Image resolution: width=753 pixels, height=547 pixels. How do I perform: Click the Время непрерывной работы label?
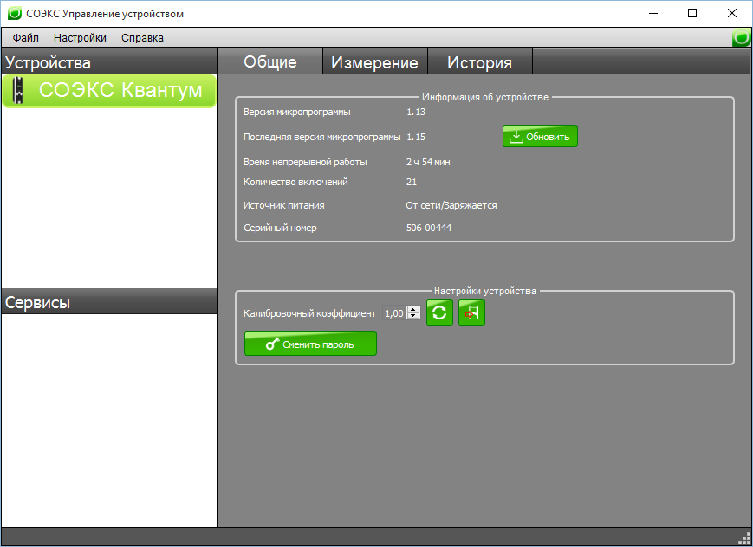click(305, 162)
